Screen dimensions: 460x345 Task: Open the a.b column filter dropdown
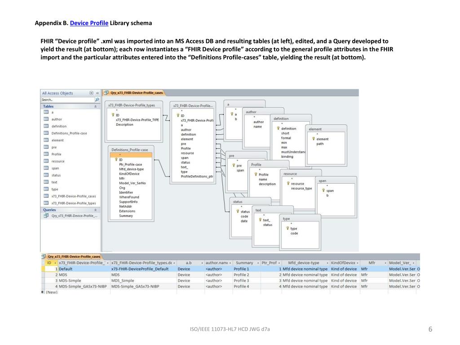coord(202,263)
